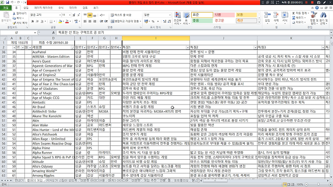Align cell text right

[x=94, y=21]
